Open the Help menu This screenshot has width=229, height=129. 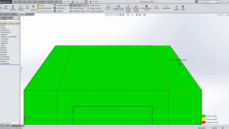57,2
